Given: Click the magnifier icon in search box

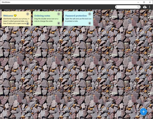Looking at the screenshot, I should point(139,7).
